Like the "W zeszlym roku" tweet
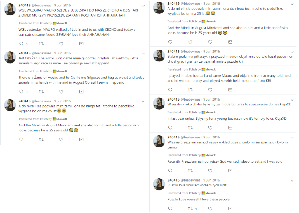Viewport: 299px width, 213px height. [x=210, y=128]
